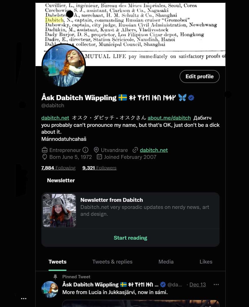This screenshot has width=249, height=307.
Task: Select the Likes tab
Action: coord(206,262)
